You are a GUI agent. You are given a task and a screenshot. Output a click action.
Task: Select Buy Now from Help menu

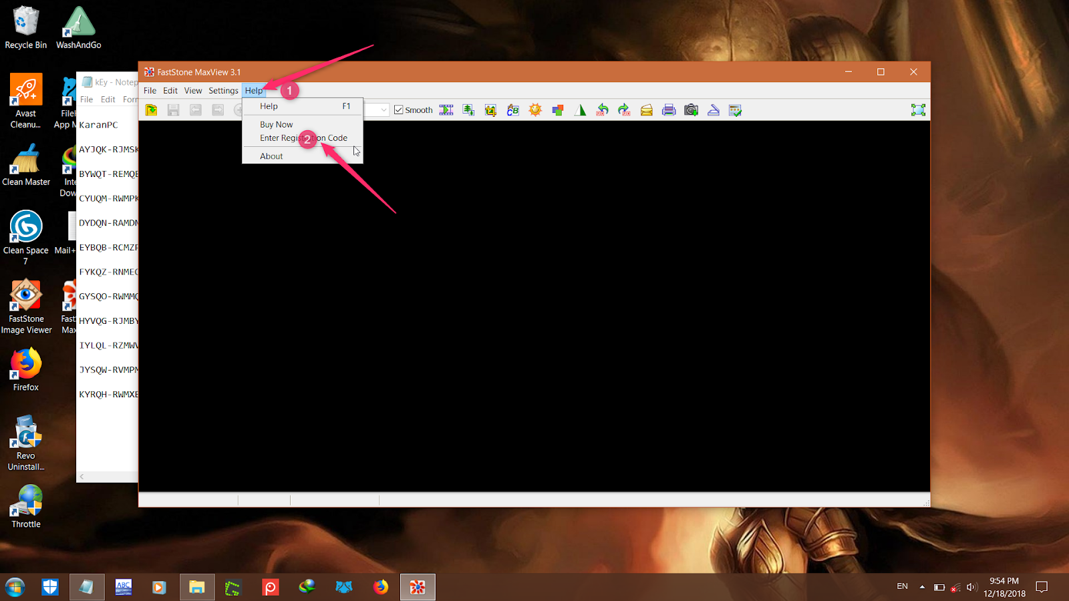tap(303, 125)
